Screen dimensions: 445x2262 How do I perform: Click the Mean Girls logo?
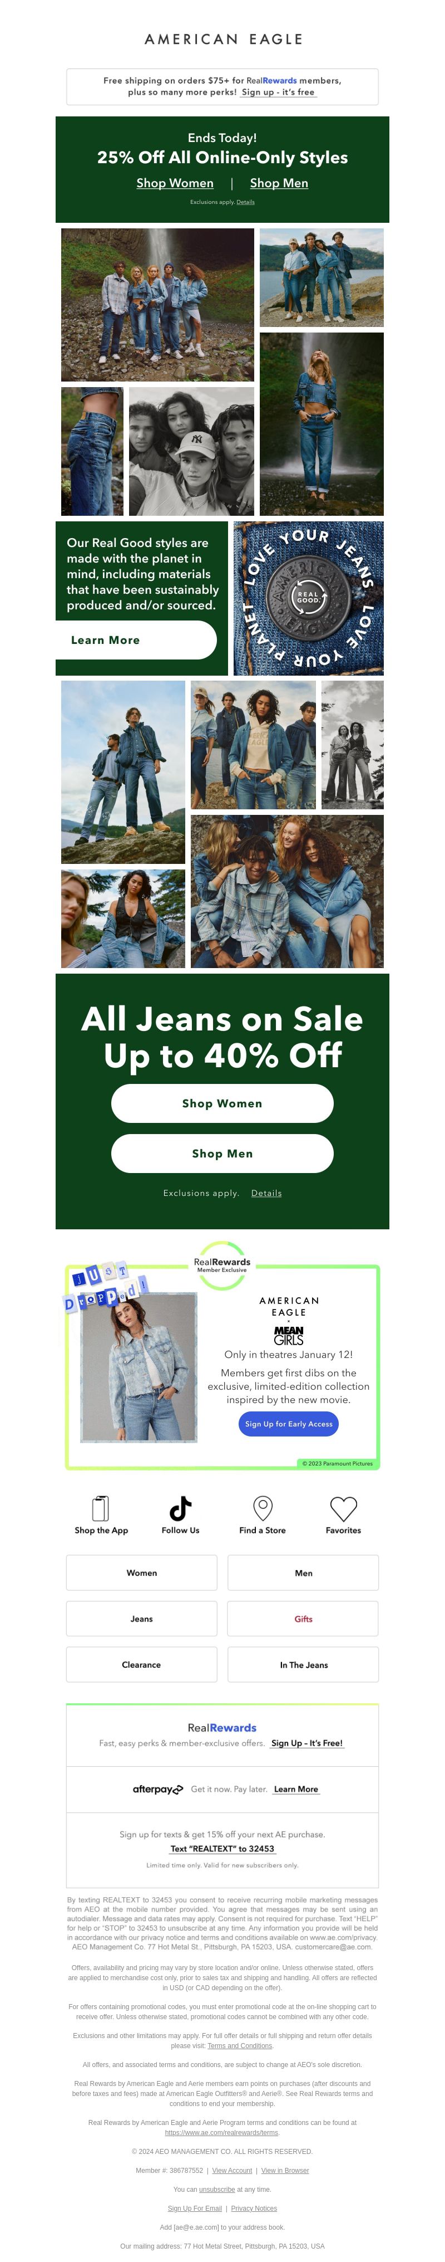coord(288,1335)
